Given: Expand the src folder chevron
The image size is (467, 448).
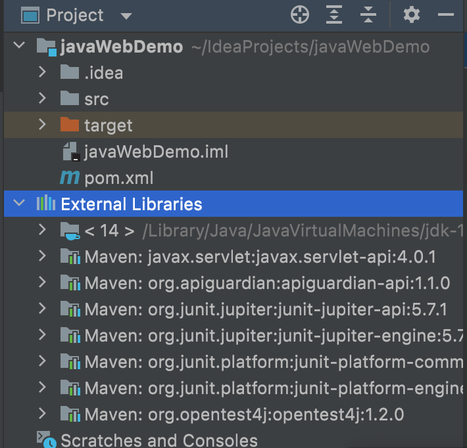Looking at the screenshot, I should coord(42,98).
